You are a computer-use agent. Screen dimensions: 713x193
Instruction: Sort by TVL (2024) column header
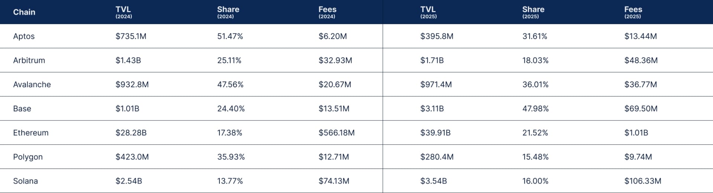click(123, 12)
